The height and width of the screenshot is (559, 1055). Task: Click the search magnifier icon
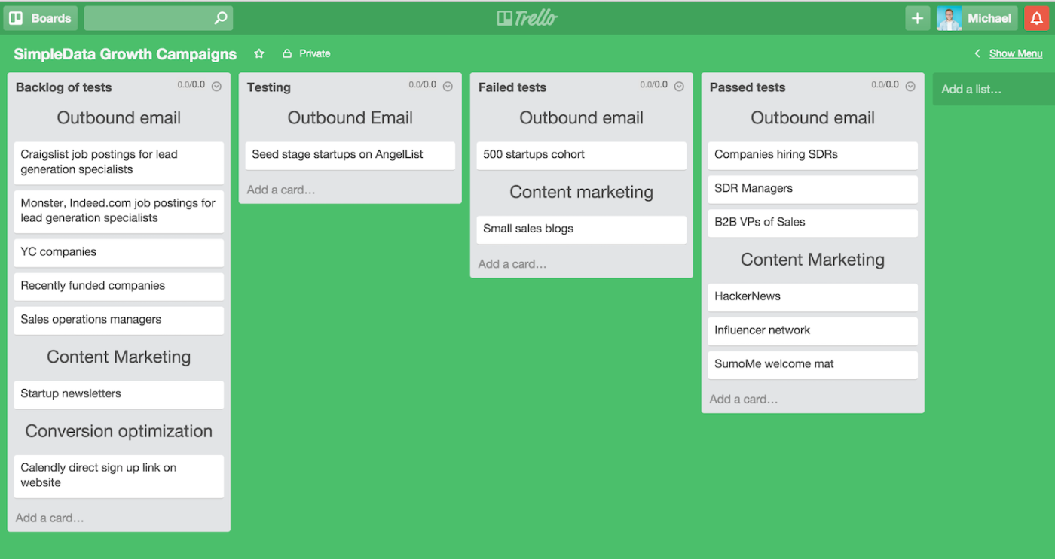pos(220,18)
